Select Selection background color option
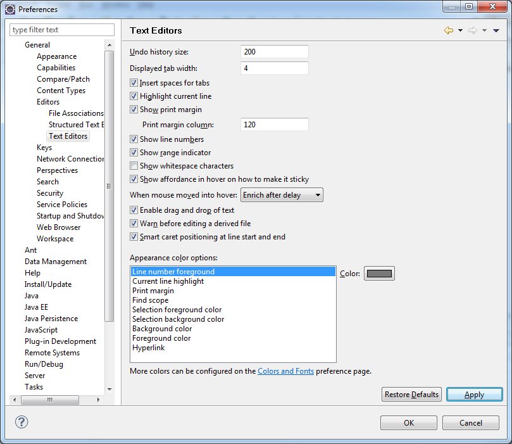The width and height of the screenshot is (512, 444). pos(233,319)
